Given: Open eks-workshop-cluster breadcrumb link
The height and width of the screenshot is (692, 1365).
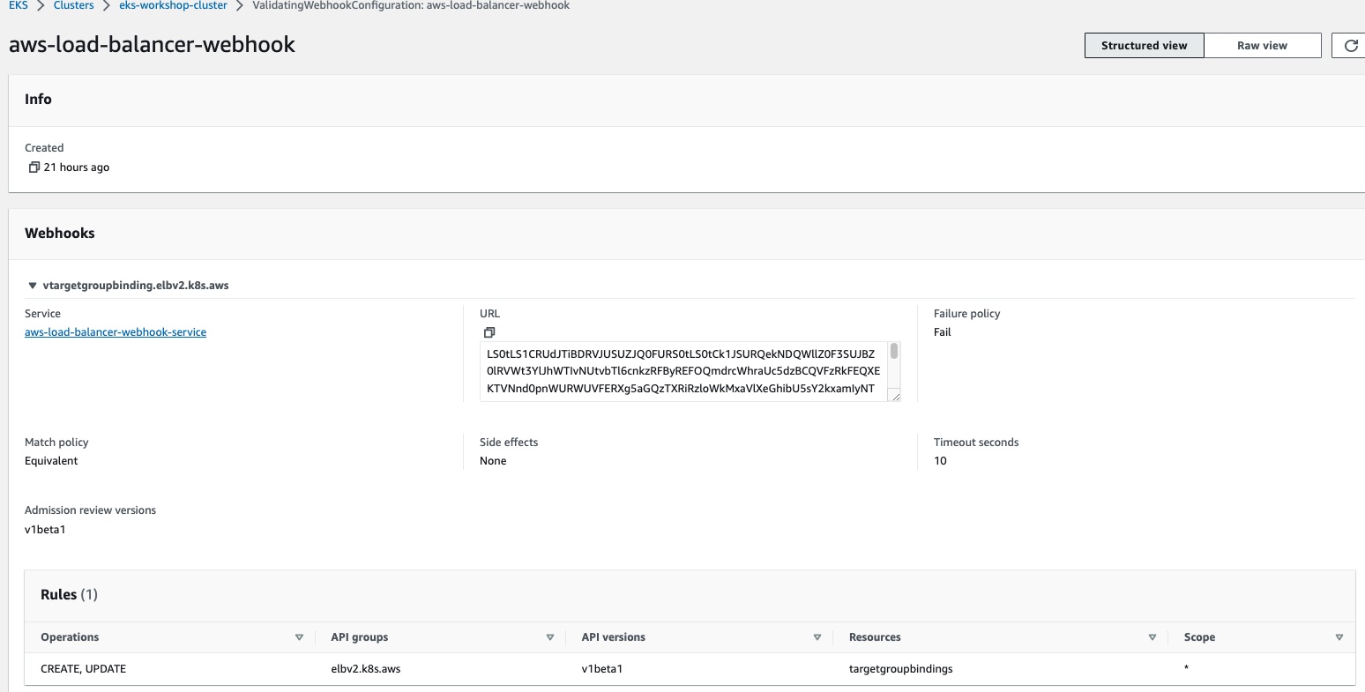Looking at the screenshot, I should coord(173,5).
